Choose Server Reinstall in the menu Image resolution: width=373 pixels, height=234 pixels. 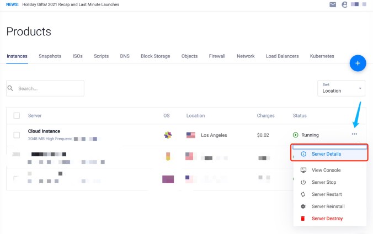(x=328, y=206)
